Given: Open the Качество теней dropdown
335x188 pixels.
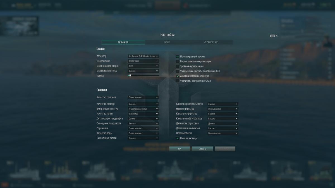Looking at the screenshot, I should pos(143,114).
